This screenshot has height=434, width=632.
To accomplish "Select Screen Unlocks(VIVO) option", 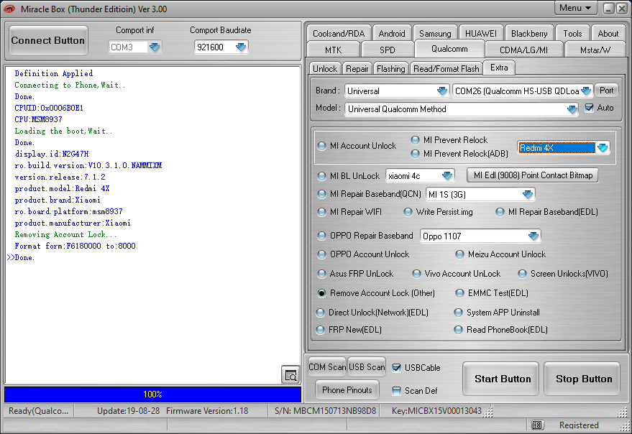I will (523, 274).
